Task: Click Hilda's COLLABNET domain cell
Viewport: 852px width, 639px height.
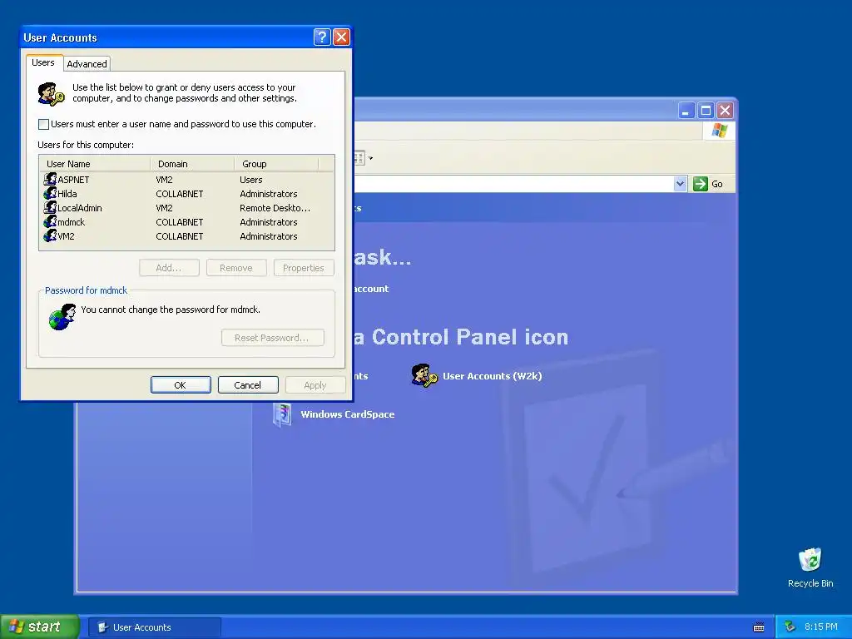Action: coord(180,194)
